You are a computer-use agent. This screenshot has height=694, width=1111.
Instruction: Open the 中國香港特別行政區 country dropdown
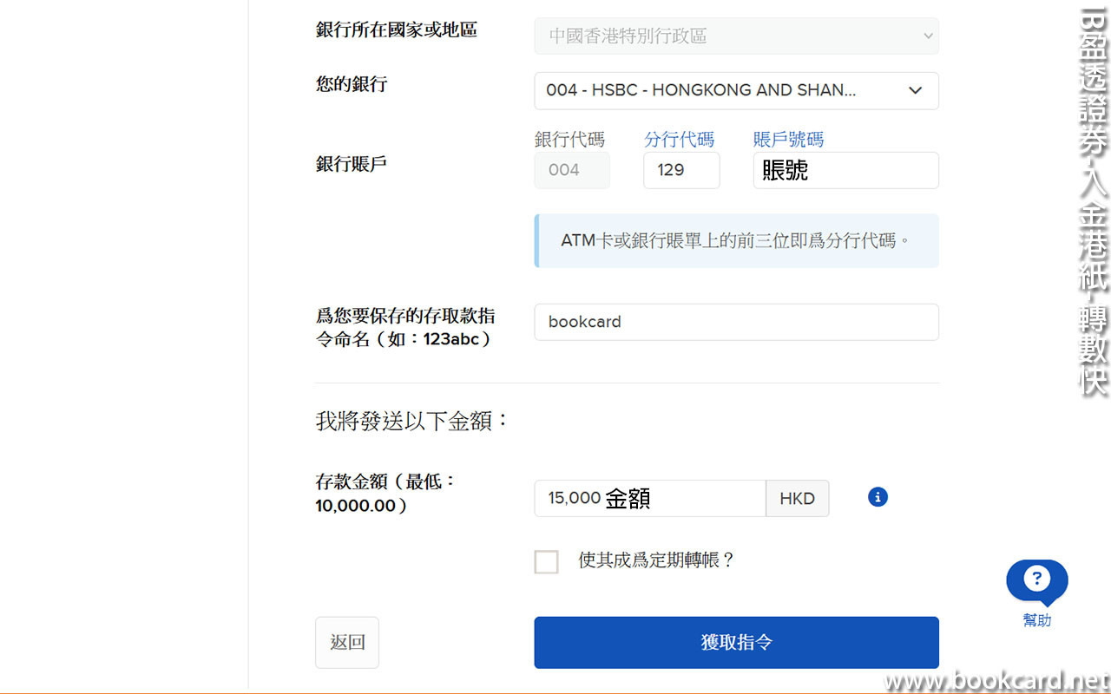pyautogui.click(x=735, y=36)
